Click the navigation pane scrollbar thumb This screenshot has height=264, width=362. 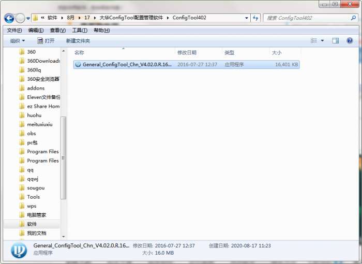[x=63, y=158]
